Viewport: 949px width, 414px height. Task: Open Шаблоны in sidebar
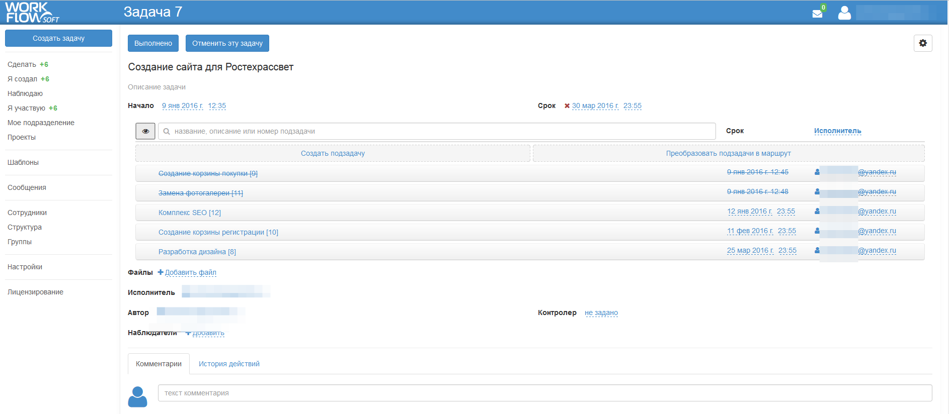click(23, 162)
